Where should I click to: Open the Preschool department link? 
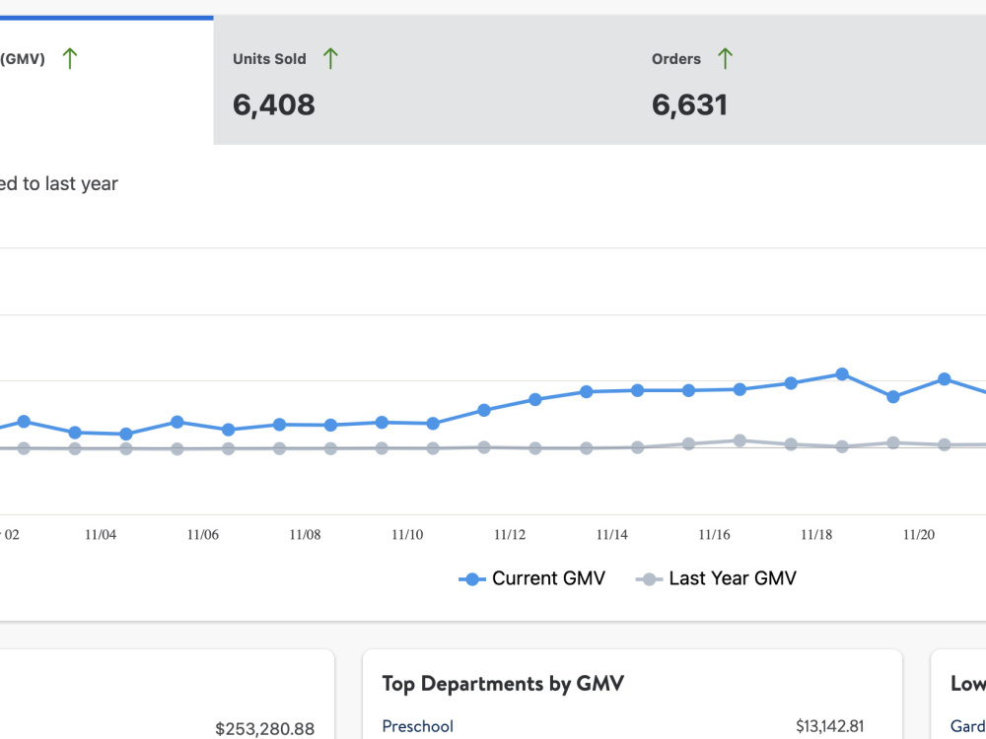(417, 726)
